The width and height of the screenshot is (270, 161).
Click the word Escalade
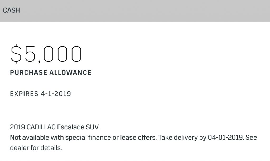click(71, 127)
